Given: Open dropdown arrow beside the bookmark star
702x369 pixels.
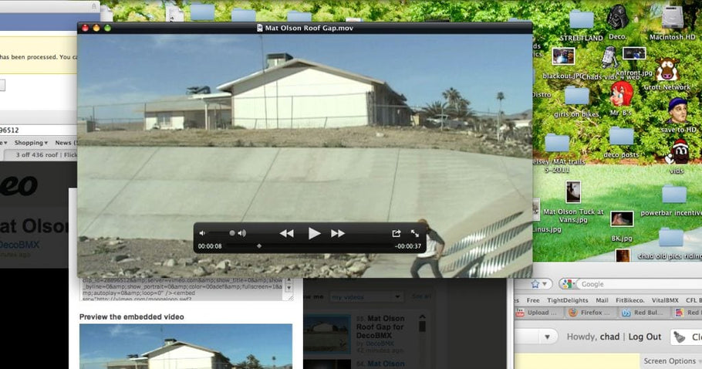Looking at the screenshot, I should coord(545,284).
